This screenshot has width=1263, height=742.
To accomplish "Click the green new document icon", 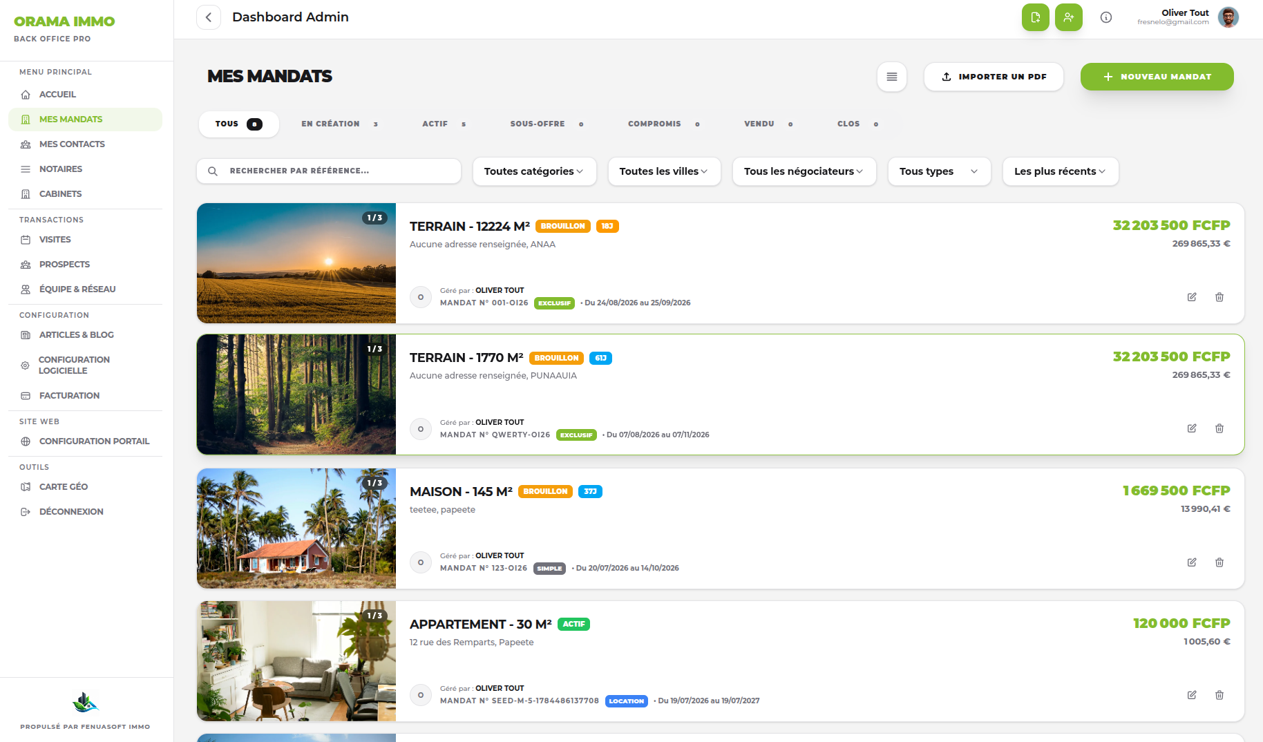I will pos(1035,17).
